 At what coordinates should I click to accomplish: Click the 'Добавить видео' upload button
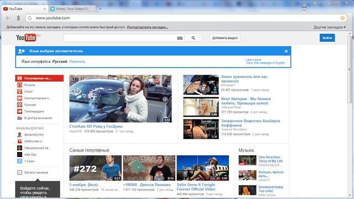(x=225, y=38)
